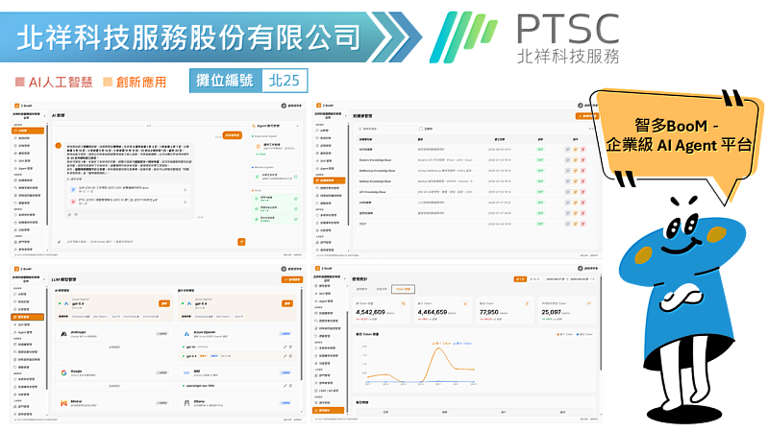Click orange button on left gpt-5.4 default card

164,303
